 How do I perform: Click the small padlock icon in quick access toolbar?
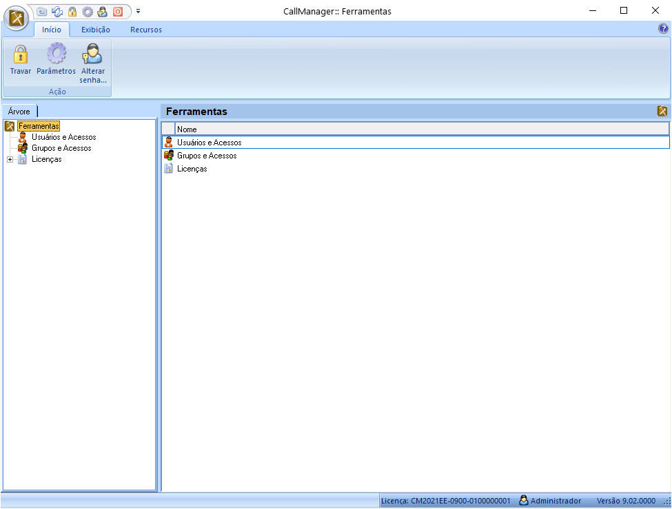click(72, 12)
